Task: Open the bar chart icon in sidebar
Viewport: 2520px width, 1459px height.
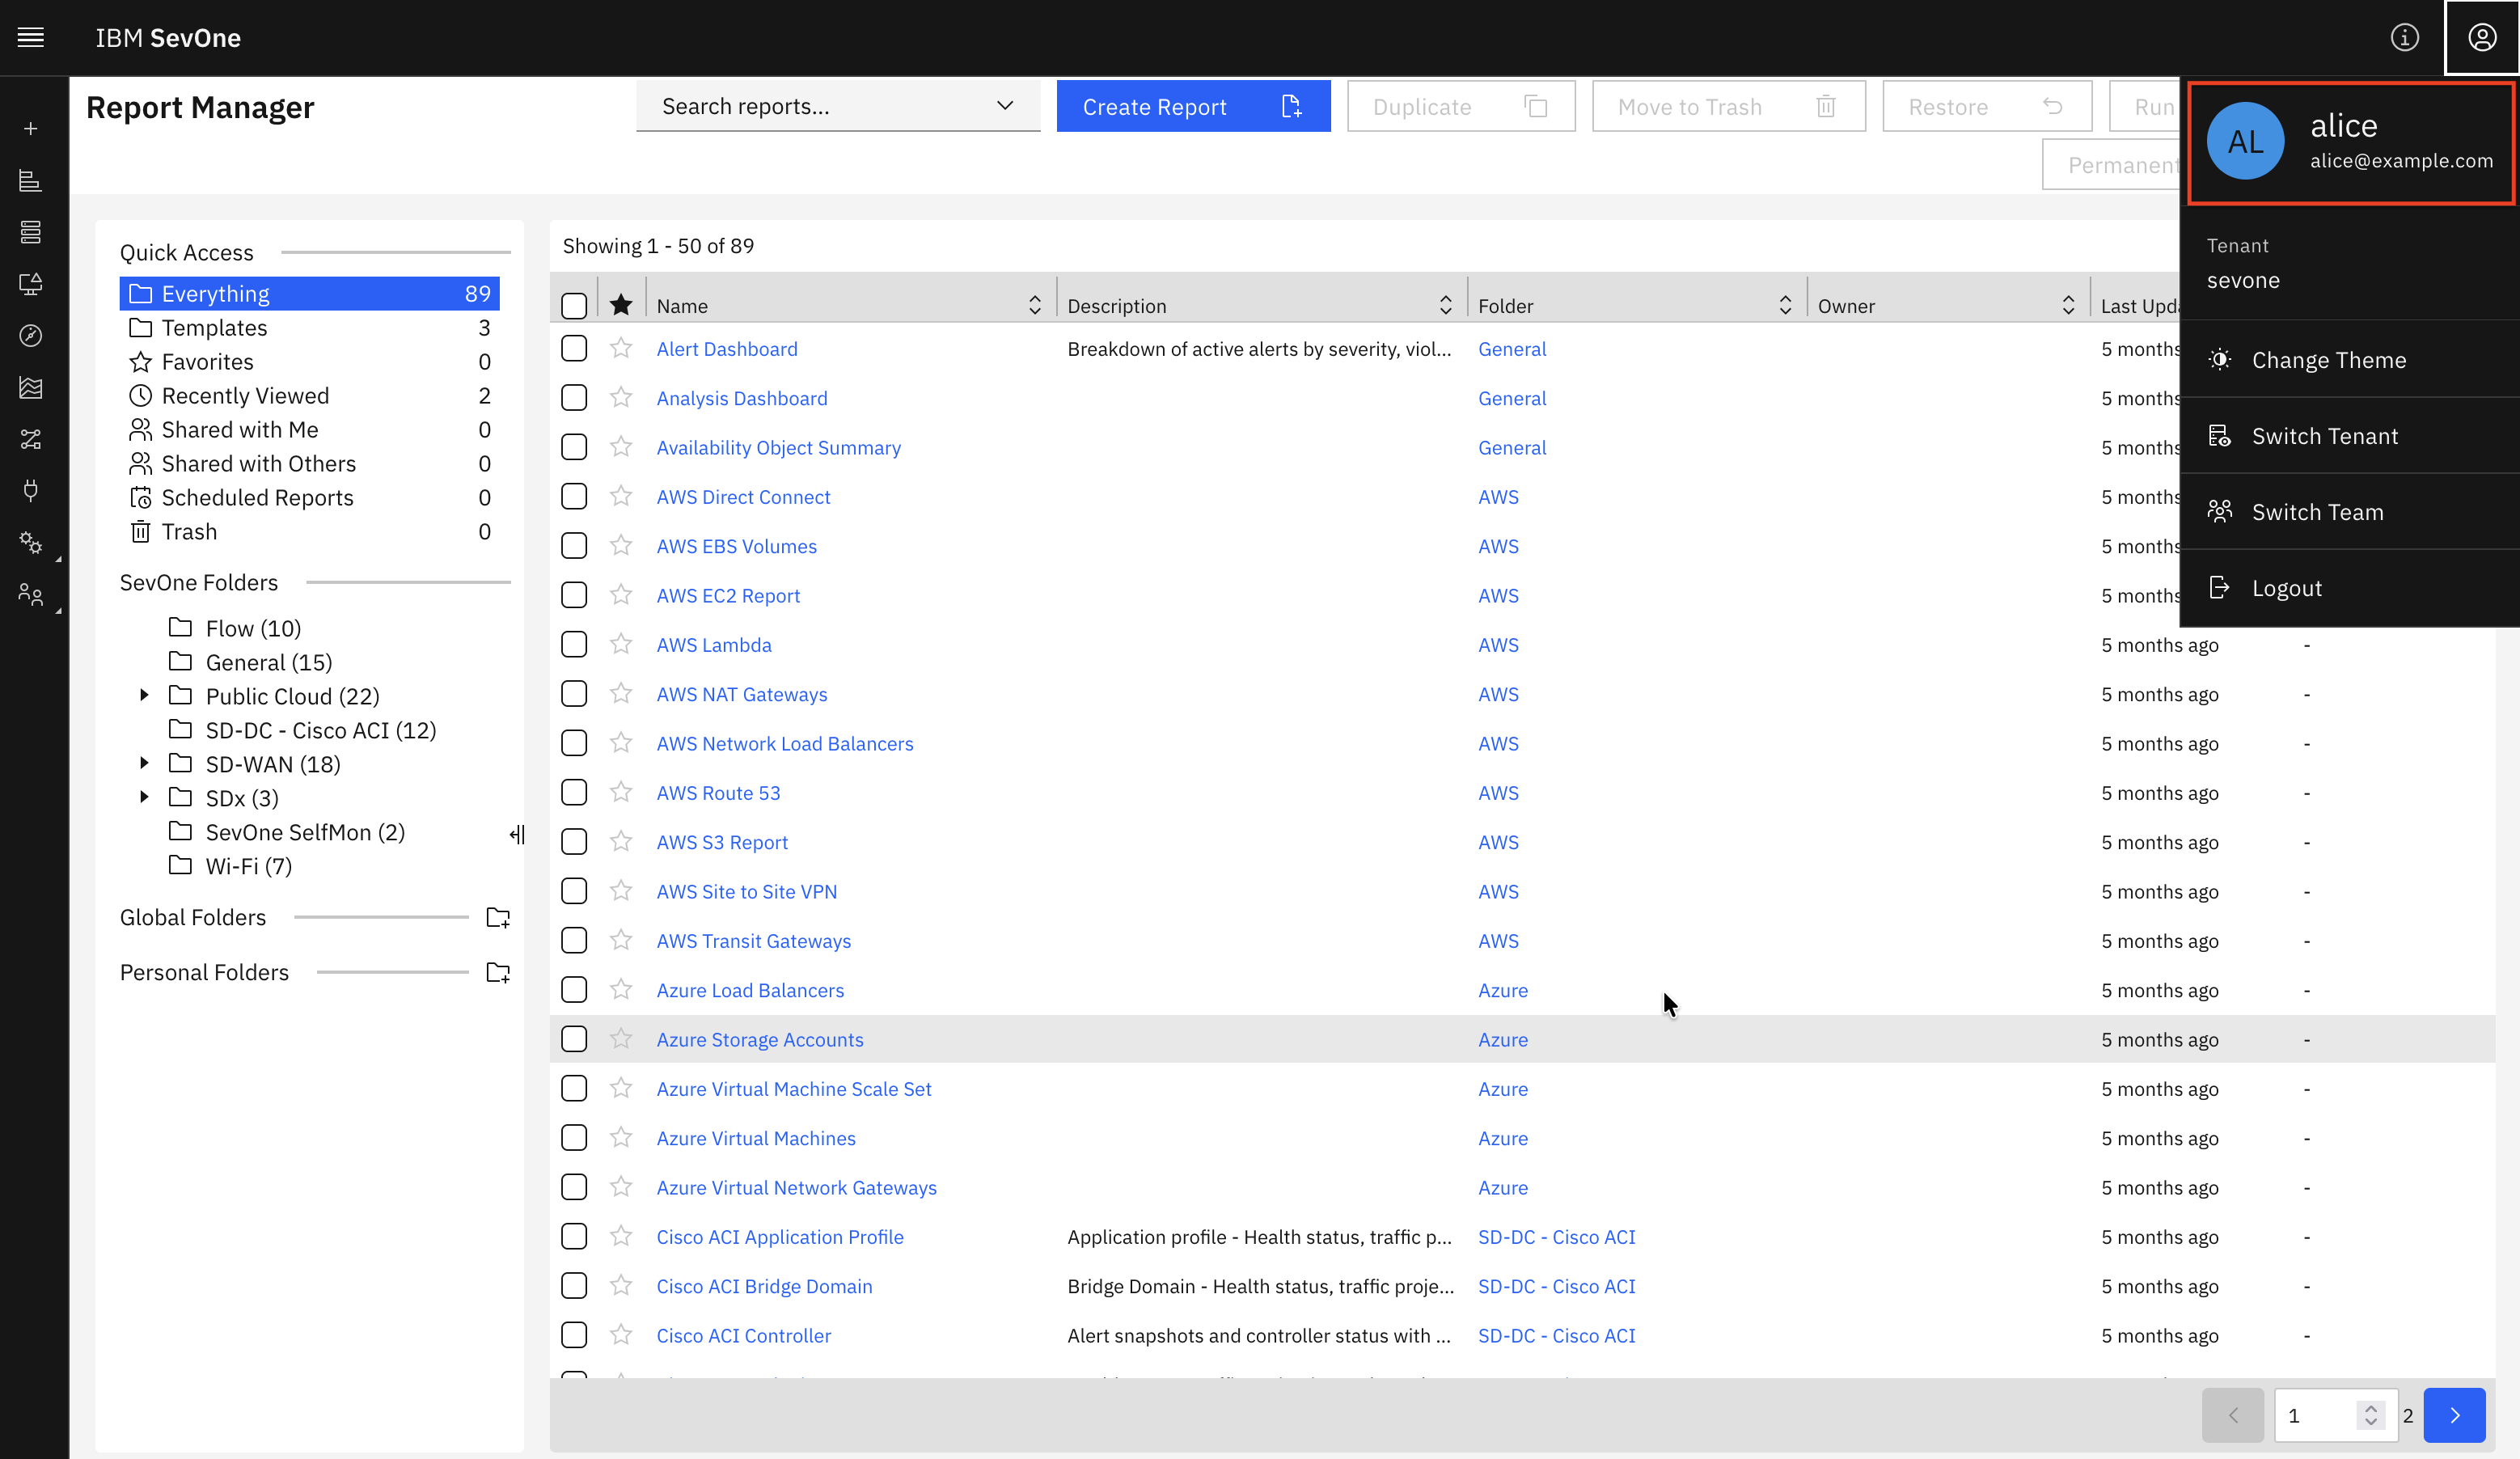Action: (31, 181)
